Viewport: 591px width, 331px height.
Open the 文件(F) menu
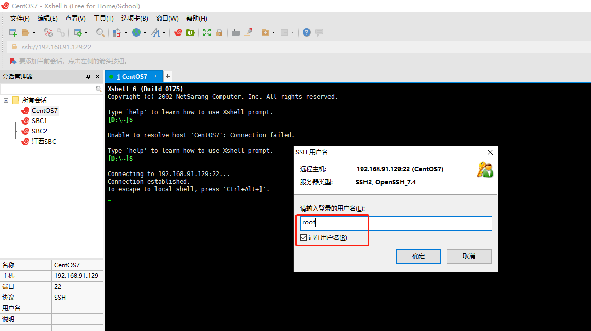click(20, 19)
